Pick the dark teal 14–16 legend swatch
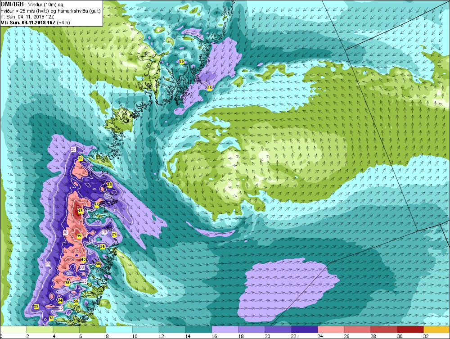The width and height of the screenshot is (450, 339). click(198, 329)
